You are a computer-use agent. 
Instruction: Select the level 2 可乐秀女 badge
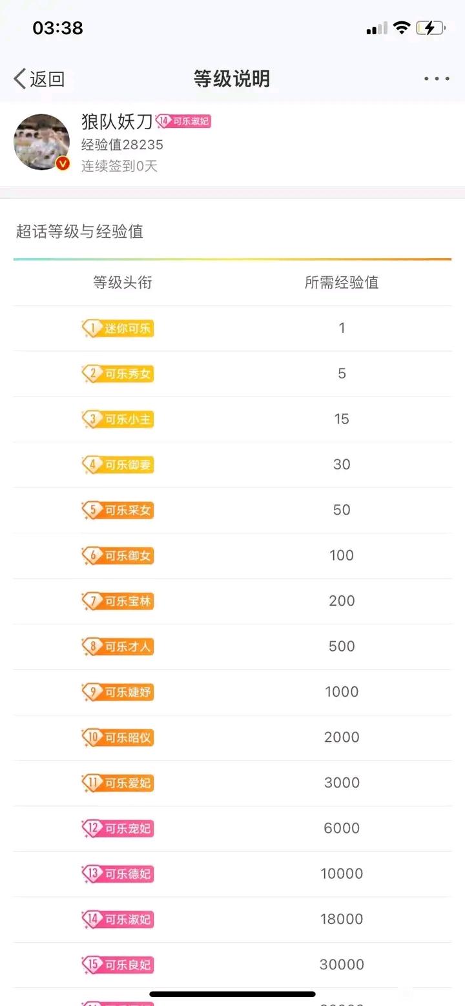(118, 374)
